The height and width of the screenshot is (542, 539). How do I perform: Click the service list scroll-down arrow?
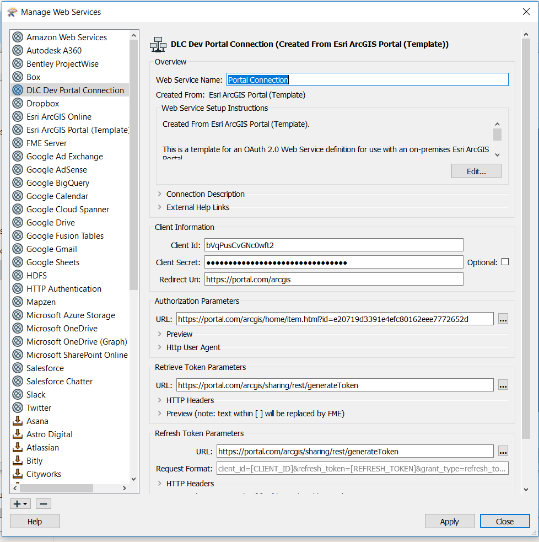[x=134, y=479]
